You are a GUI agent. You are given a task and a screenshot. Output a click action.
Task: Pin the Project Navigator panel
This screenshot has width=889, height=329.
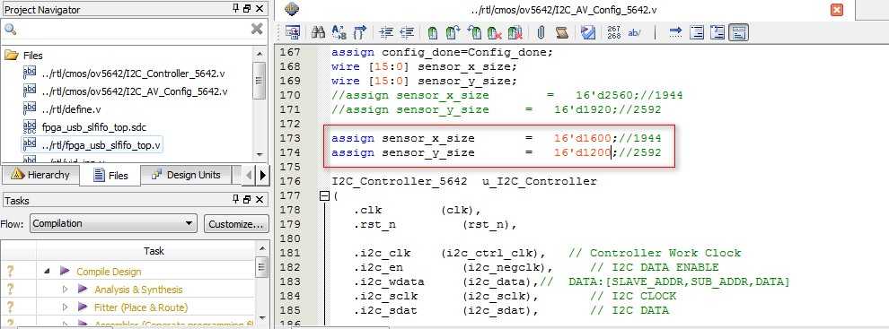click(236, 8)
